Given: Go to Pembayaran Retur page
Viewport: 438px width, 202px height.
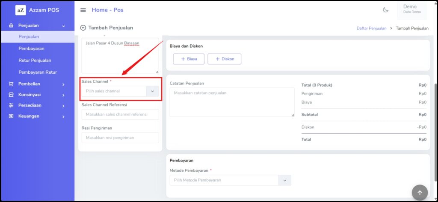Looking at the screenshot, I should tap(38, 72).
